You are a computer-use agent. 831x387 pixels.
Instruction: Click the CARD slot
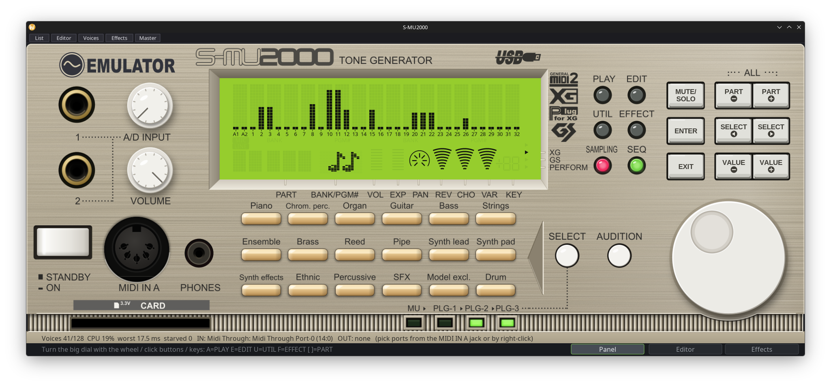point(141,323)
